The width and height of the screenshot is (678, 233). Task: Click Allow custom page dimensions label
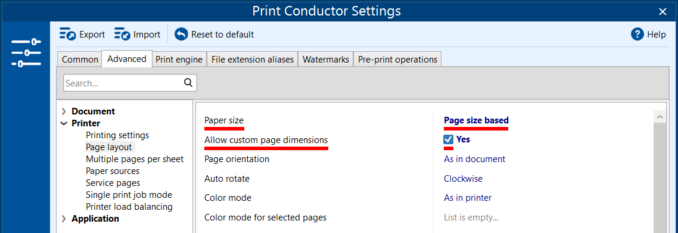point(266,140)
